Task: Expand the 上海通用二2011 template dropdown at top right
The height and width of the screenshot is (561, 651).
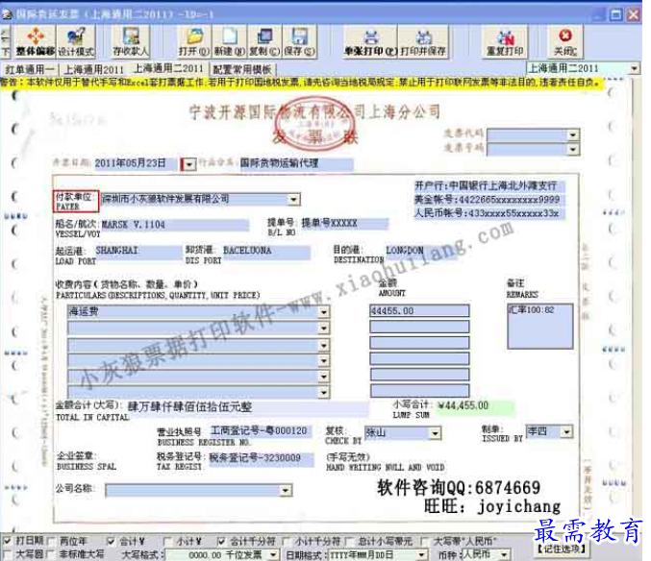Action: 635,68
